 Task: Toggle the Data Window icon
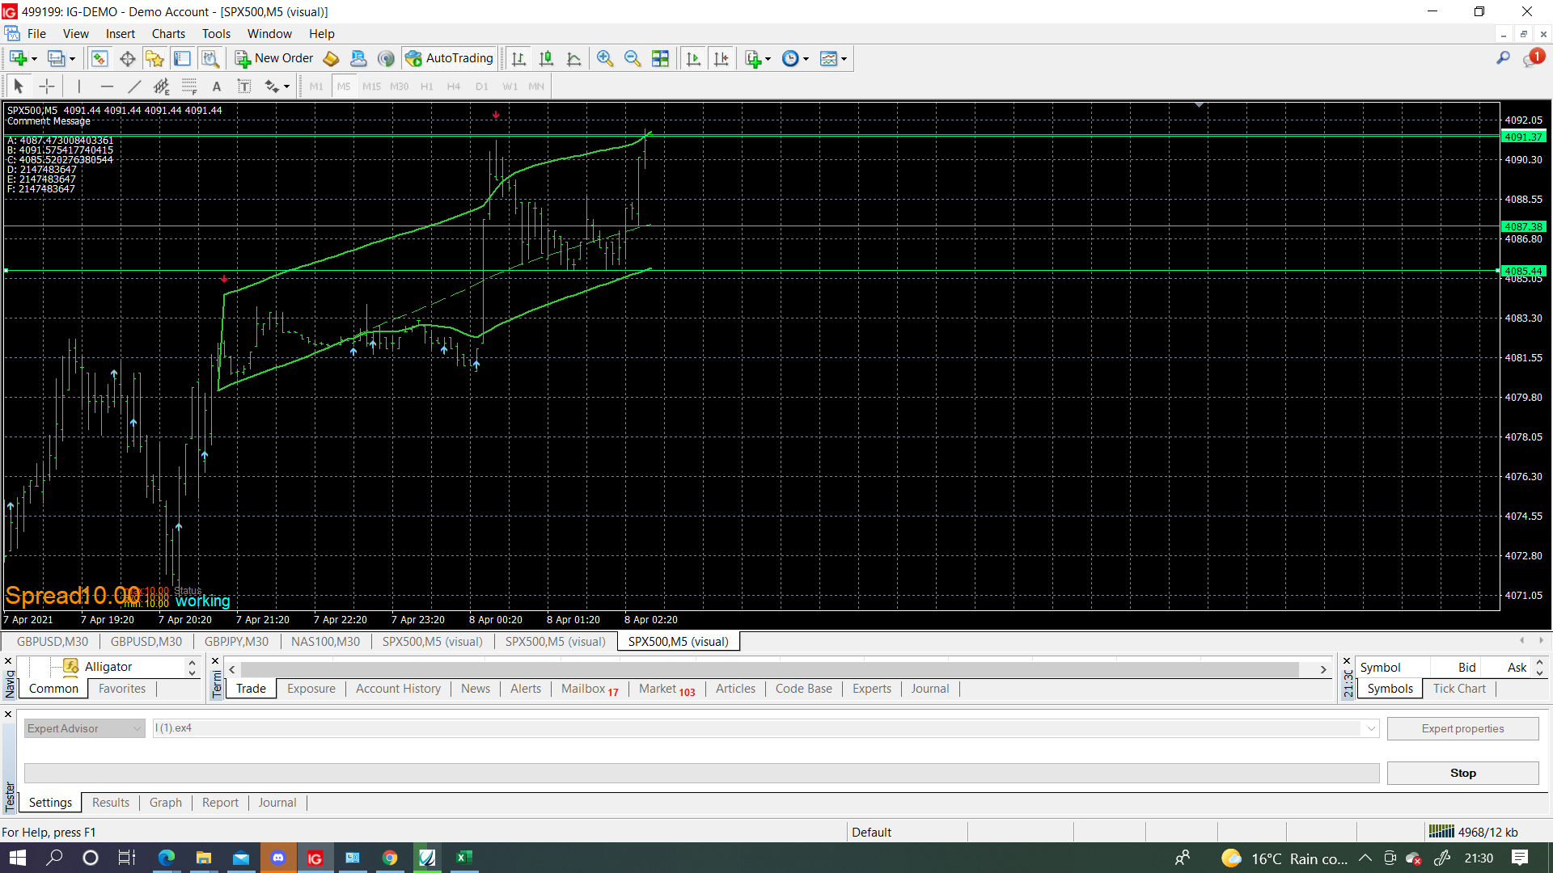(x=127, y=58)
